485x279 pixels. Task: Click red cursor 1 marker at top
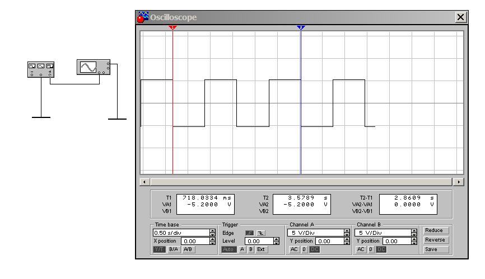point(172,27)
